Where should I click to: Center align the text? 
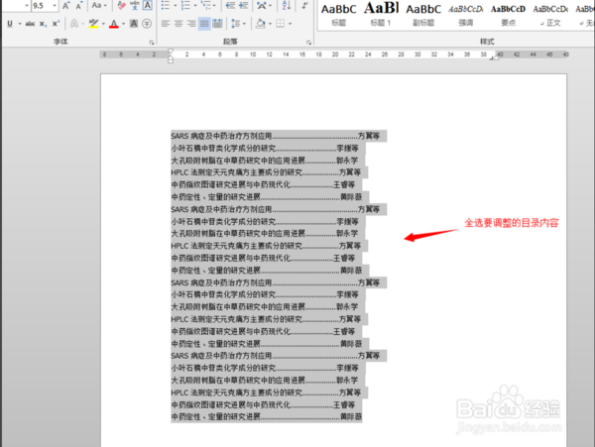pos(178,24)
